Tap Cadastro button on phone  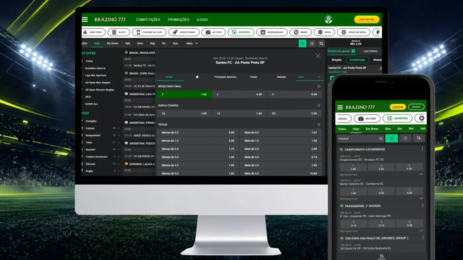[x=398, y=107]
